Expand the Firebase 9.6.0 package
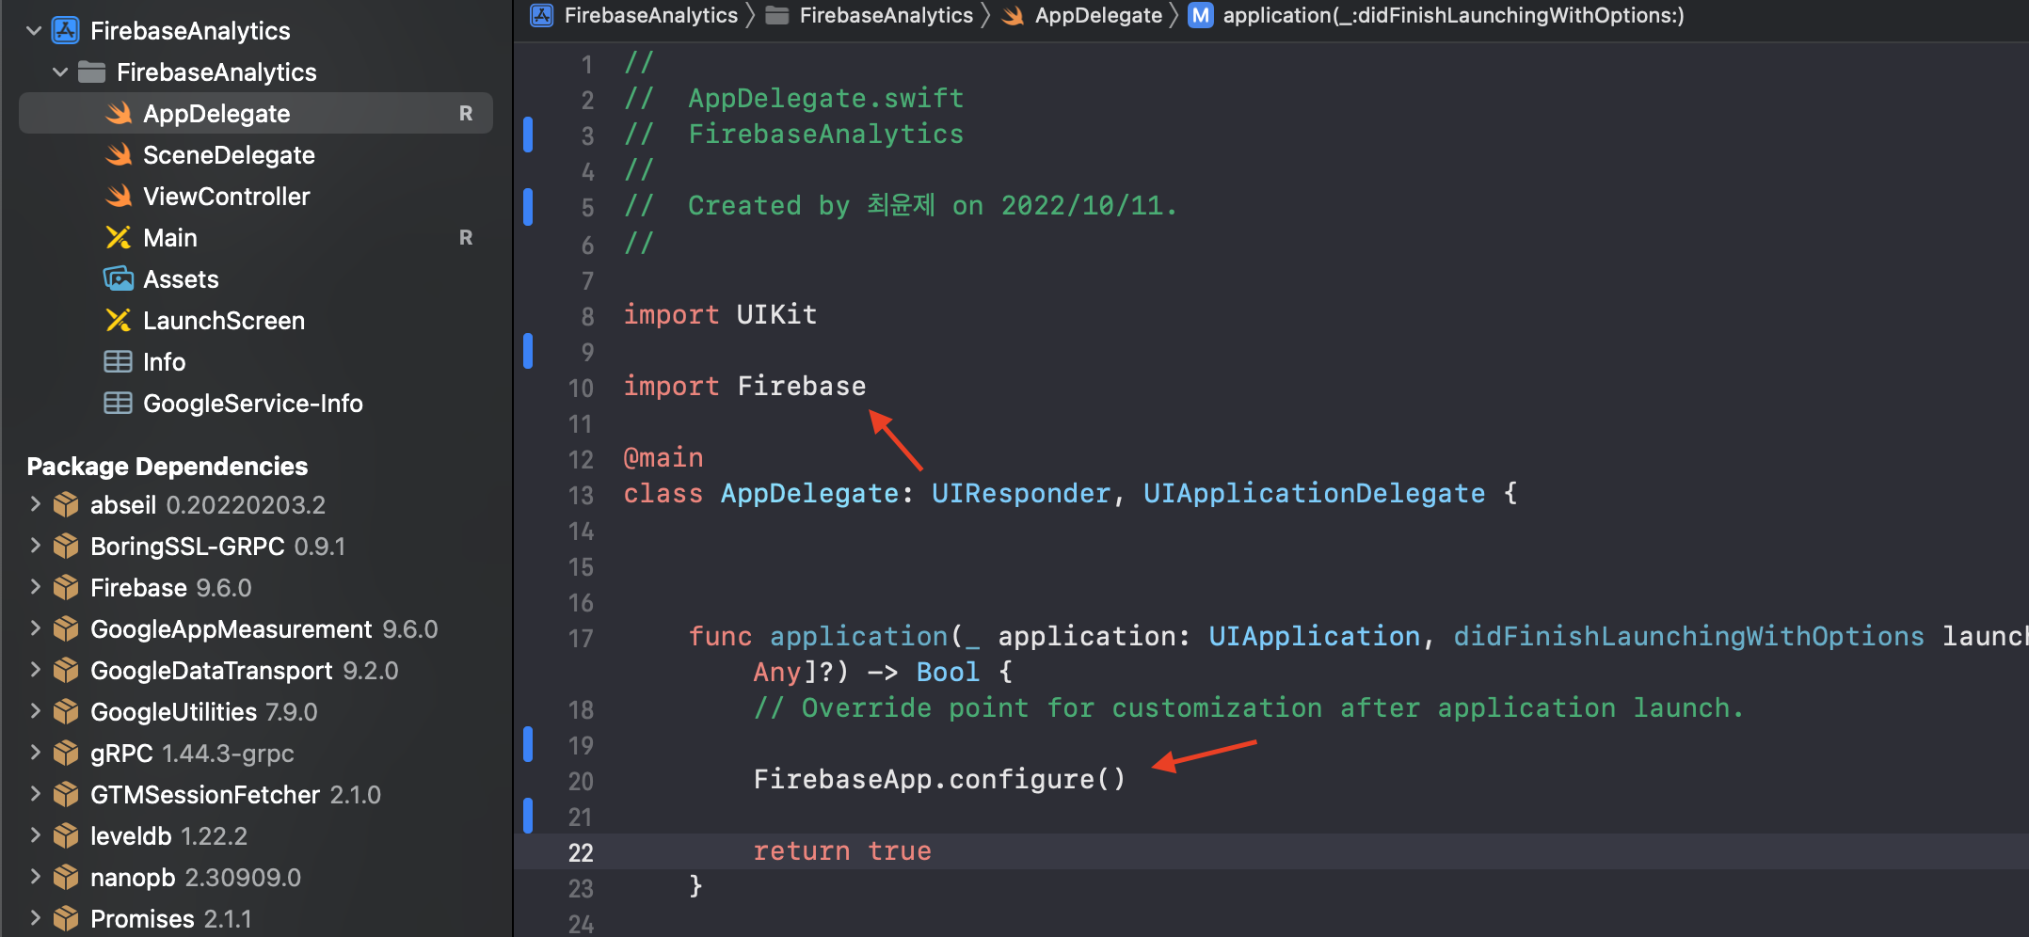 [x=35, y=587]
